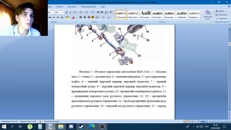Viewport: 231px width, 130px height.
Task: Expand the styles gallery More arrow
Action: pos(201,18)
